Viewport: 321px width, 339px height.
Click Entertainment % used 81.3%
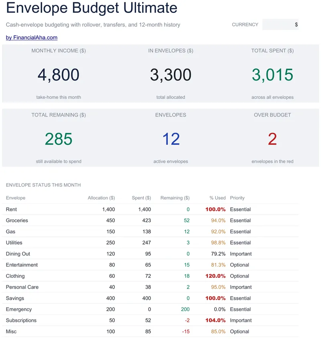click(x=218, y=265)
